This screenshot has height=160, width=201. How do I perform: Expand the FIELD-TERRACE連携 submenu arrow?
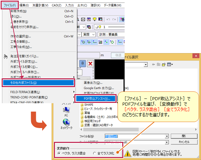pyautogui.click(x=74, y=92)
